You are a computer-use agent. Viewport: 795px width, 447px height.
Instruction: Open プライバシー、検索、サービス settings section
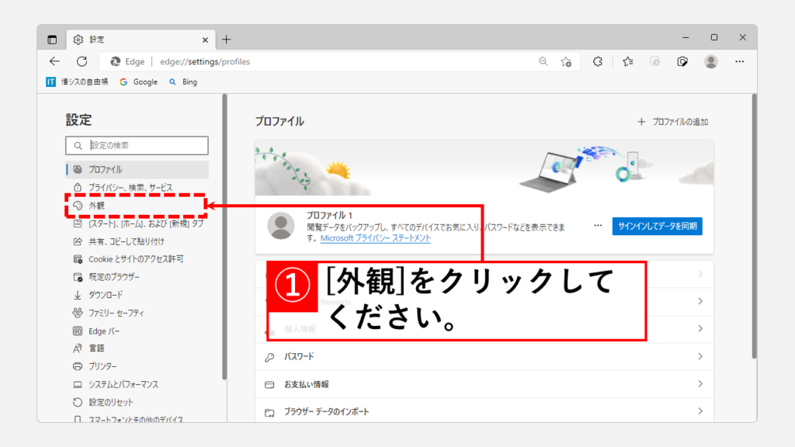[130, 188]
